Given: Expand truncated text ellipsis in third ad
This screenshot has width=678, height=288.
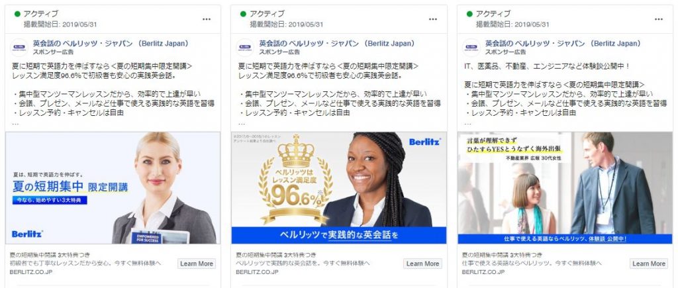Looking at the screenshot, I should [x=467, y=122].
